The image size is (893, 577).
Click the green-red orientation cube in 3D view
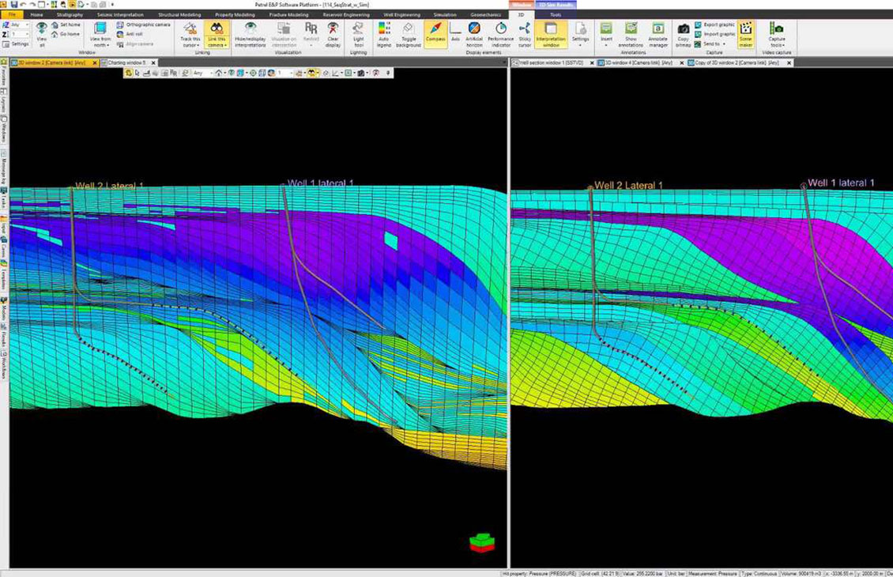[481, 542]
